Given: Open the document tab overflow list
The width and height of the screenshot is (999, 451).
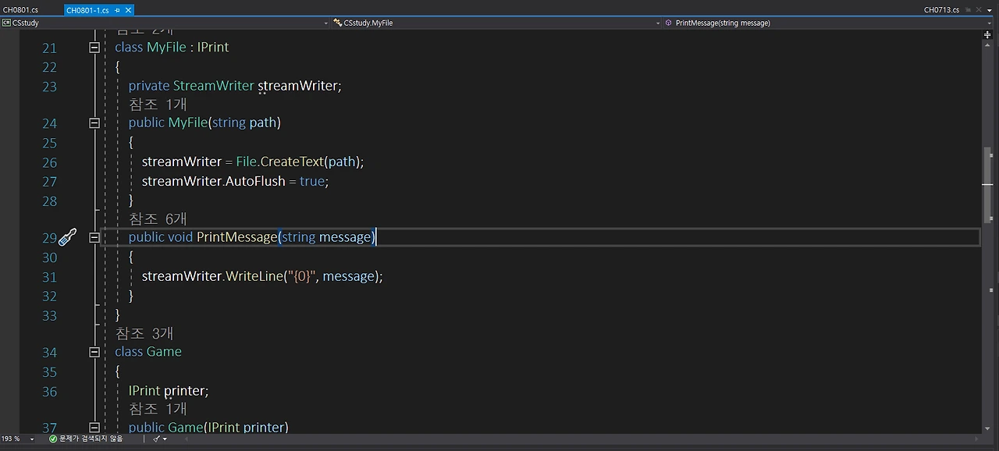Looking at the screenshot, I should pos(991,10).
